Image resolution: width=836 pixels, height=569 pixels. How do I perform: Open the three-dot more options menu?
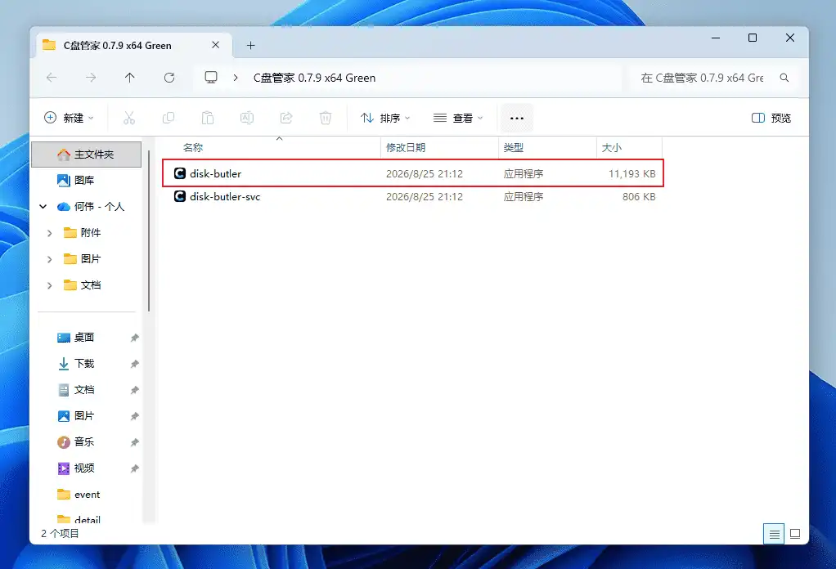517,119
